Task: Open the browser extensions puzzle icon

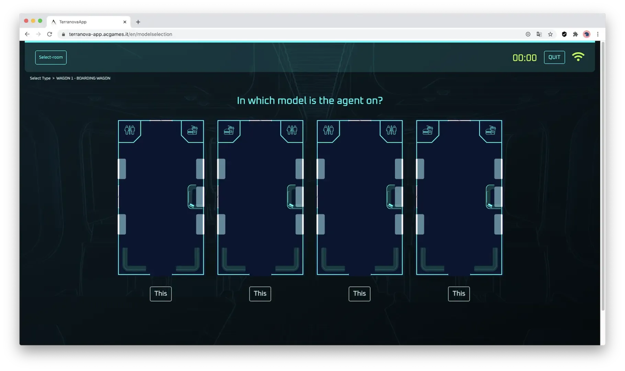Action: [x=575, y=34]
